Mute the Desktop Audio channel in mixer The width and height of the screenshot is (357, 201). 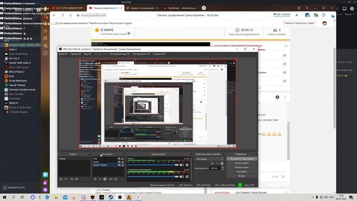click(181, 176)
